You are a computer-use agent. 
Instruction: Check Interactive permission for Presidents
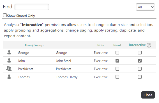tap(140, 69)
